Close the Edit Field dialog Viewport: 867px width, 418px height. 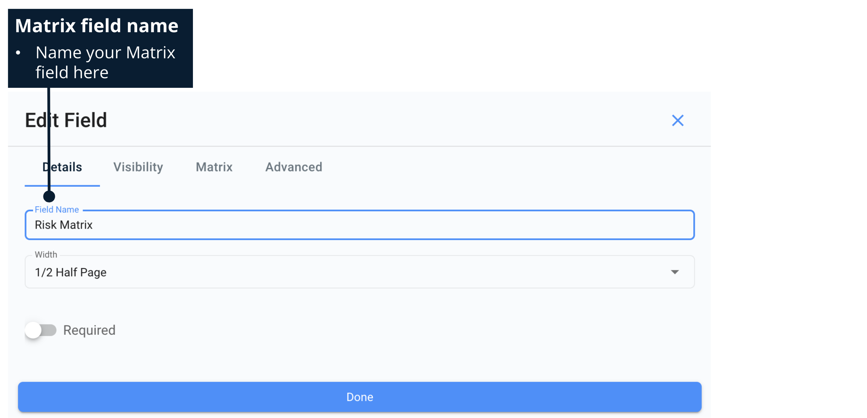coord(678,120)
